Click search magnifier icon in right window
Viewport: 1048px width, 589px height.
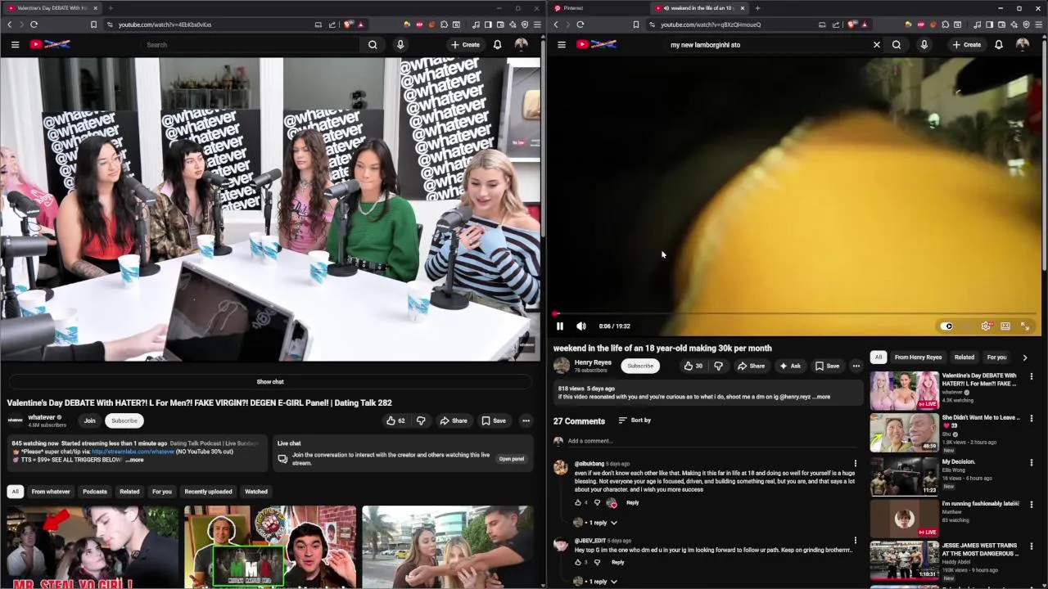click(x=897, y=44)
